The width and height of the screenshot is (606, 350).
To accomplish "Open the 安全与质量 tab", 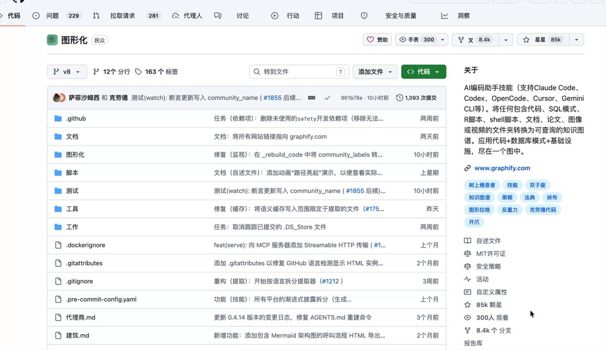I will tap(389, 16).
